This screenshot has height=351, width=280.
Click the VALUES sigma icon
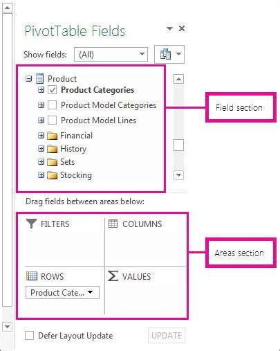click(113, 276)
